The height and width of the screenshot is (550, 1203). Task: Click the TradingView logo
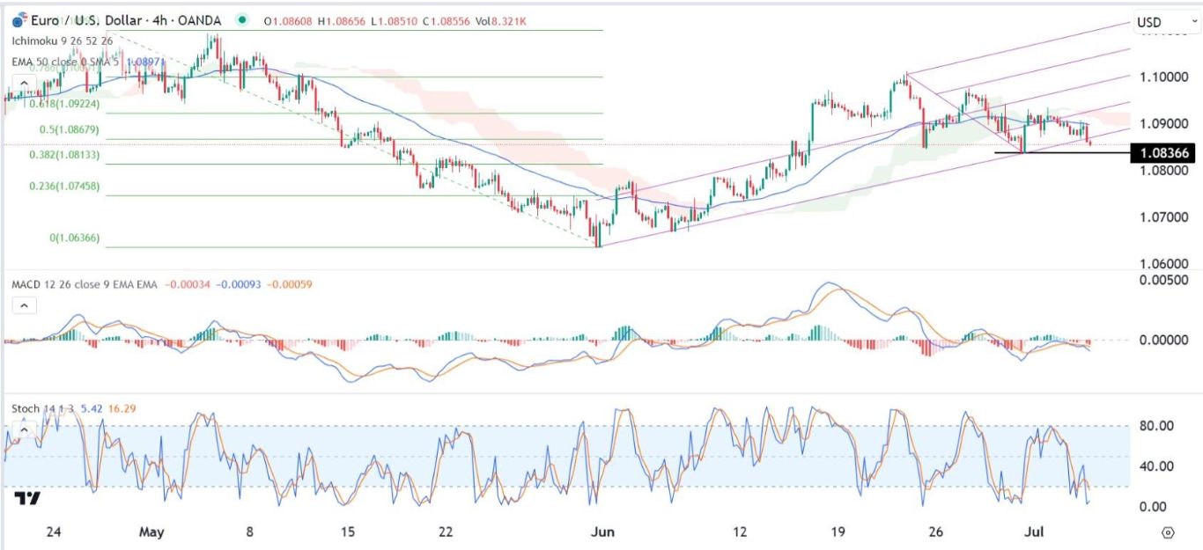pos(27,499)
